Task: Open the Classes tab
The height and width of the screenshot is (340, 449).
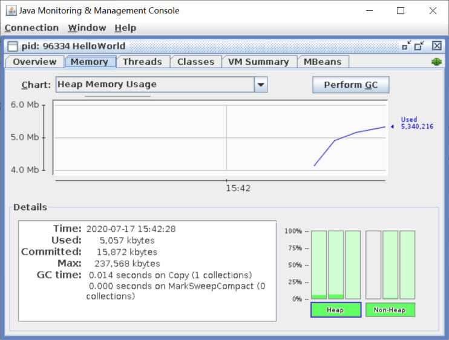Action: coord(196,62)
